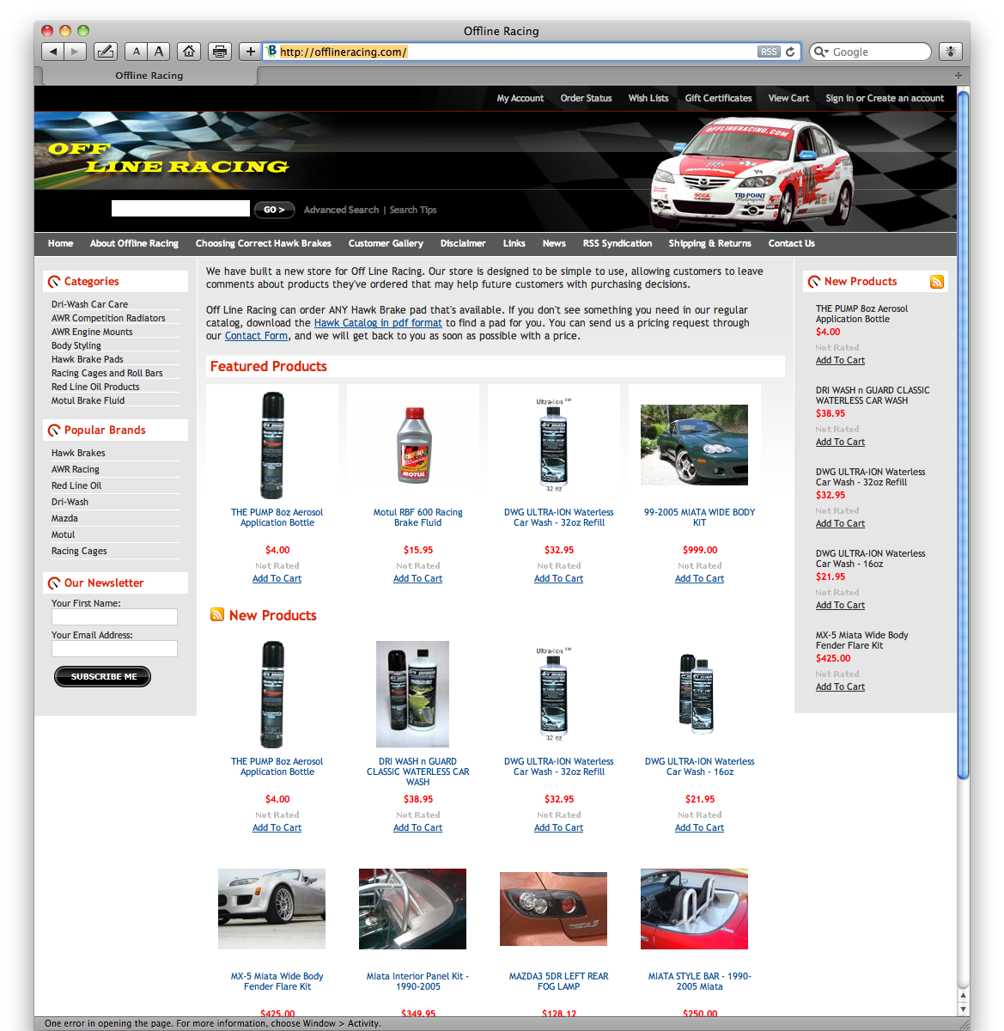The height and width of the screenshot is (1031, 1004).
Task: Open AWR Competition Radiators category
Action: [x=108, y=318]
